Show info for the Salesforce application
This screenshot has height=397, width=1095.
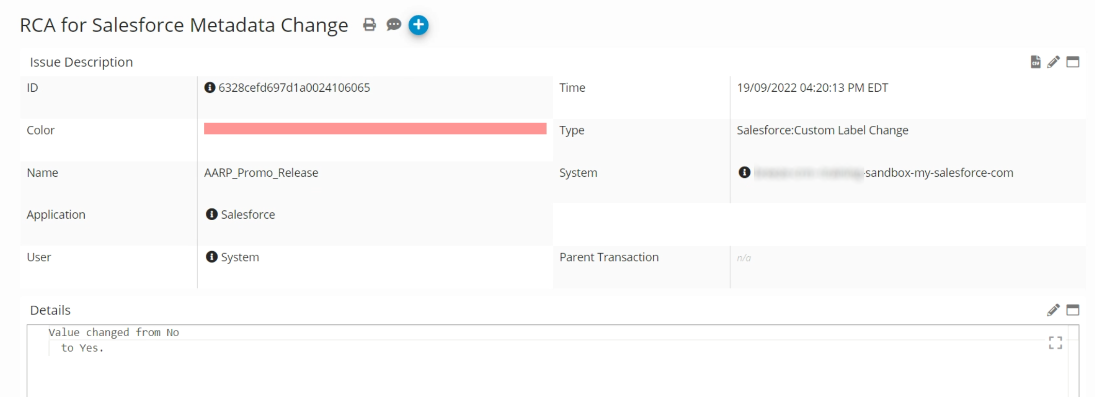point(212,214)
